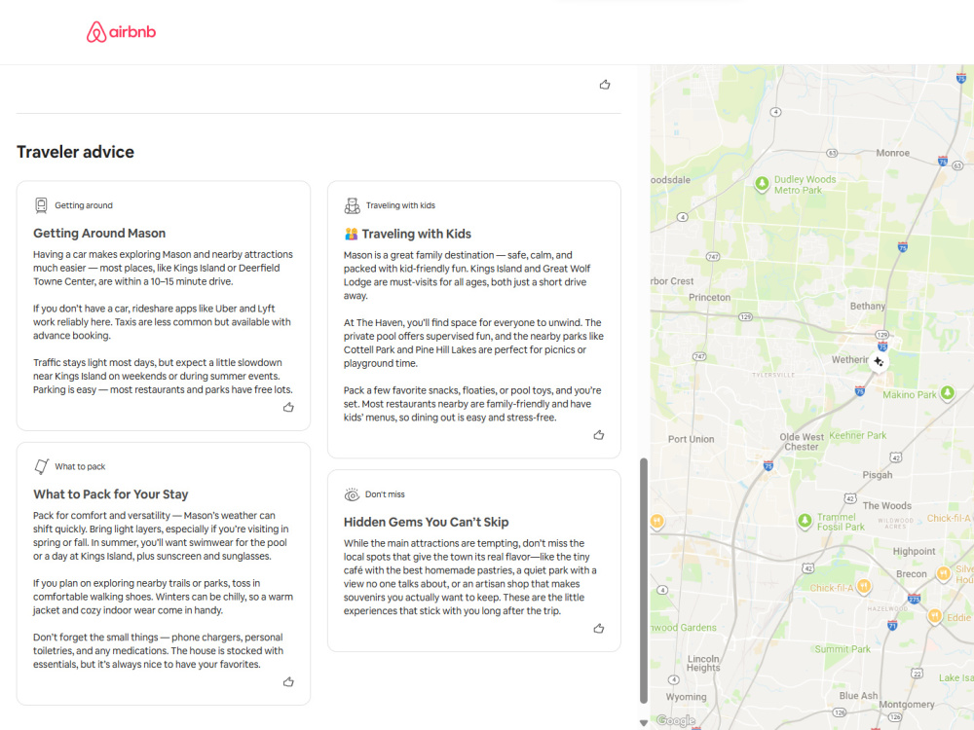Click Wyoming label on the map
Screen dimensions: 974x730
(687, 697)
